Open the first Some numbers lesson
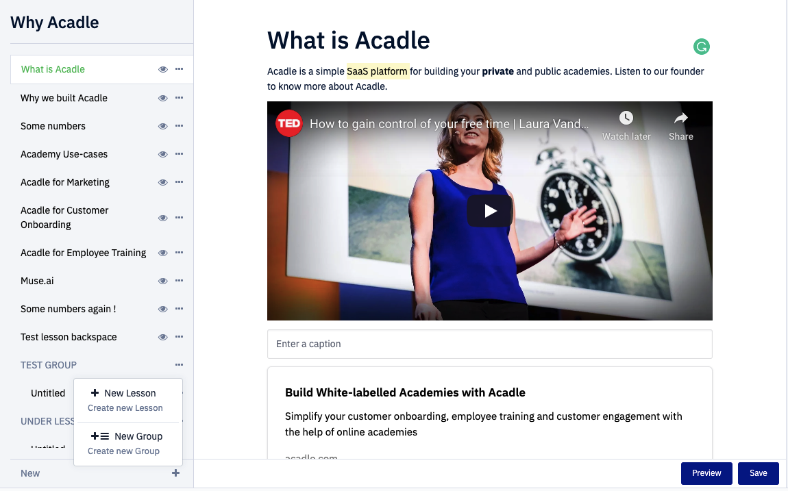788x491 pixels. coord(53,126)
